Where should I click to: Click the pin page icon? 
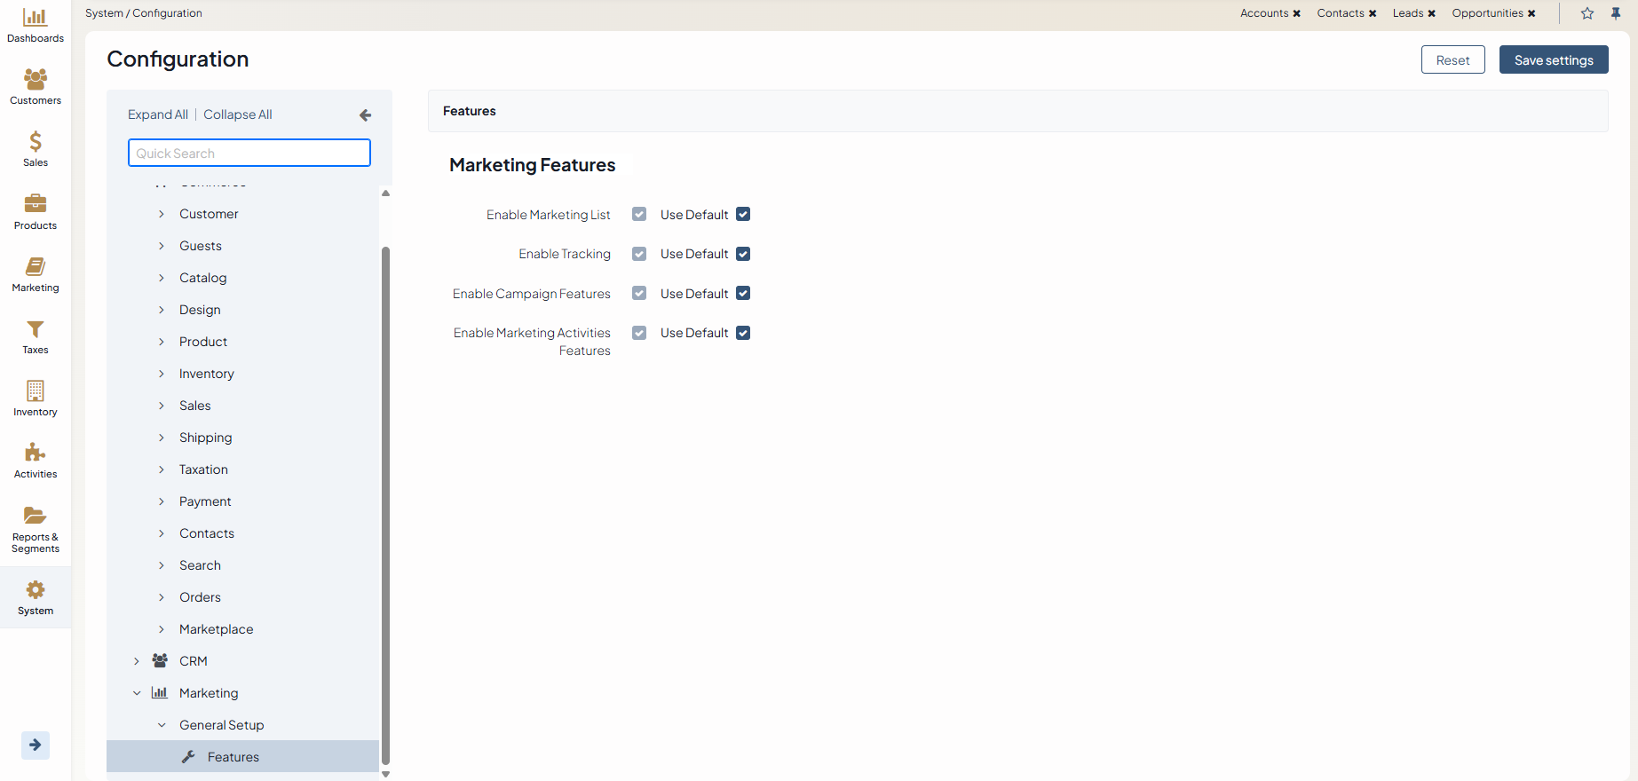pyautogui.click(x=1616, y=13)
